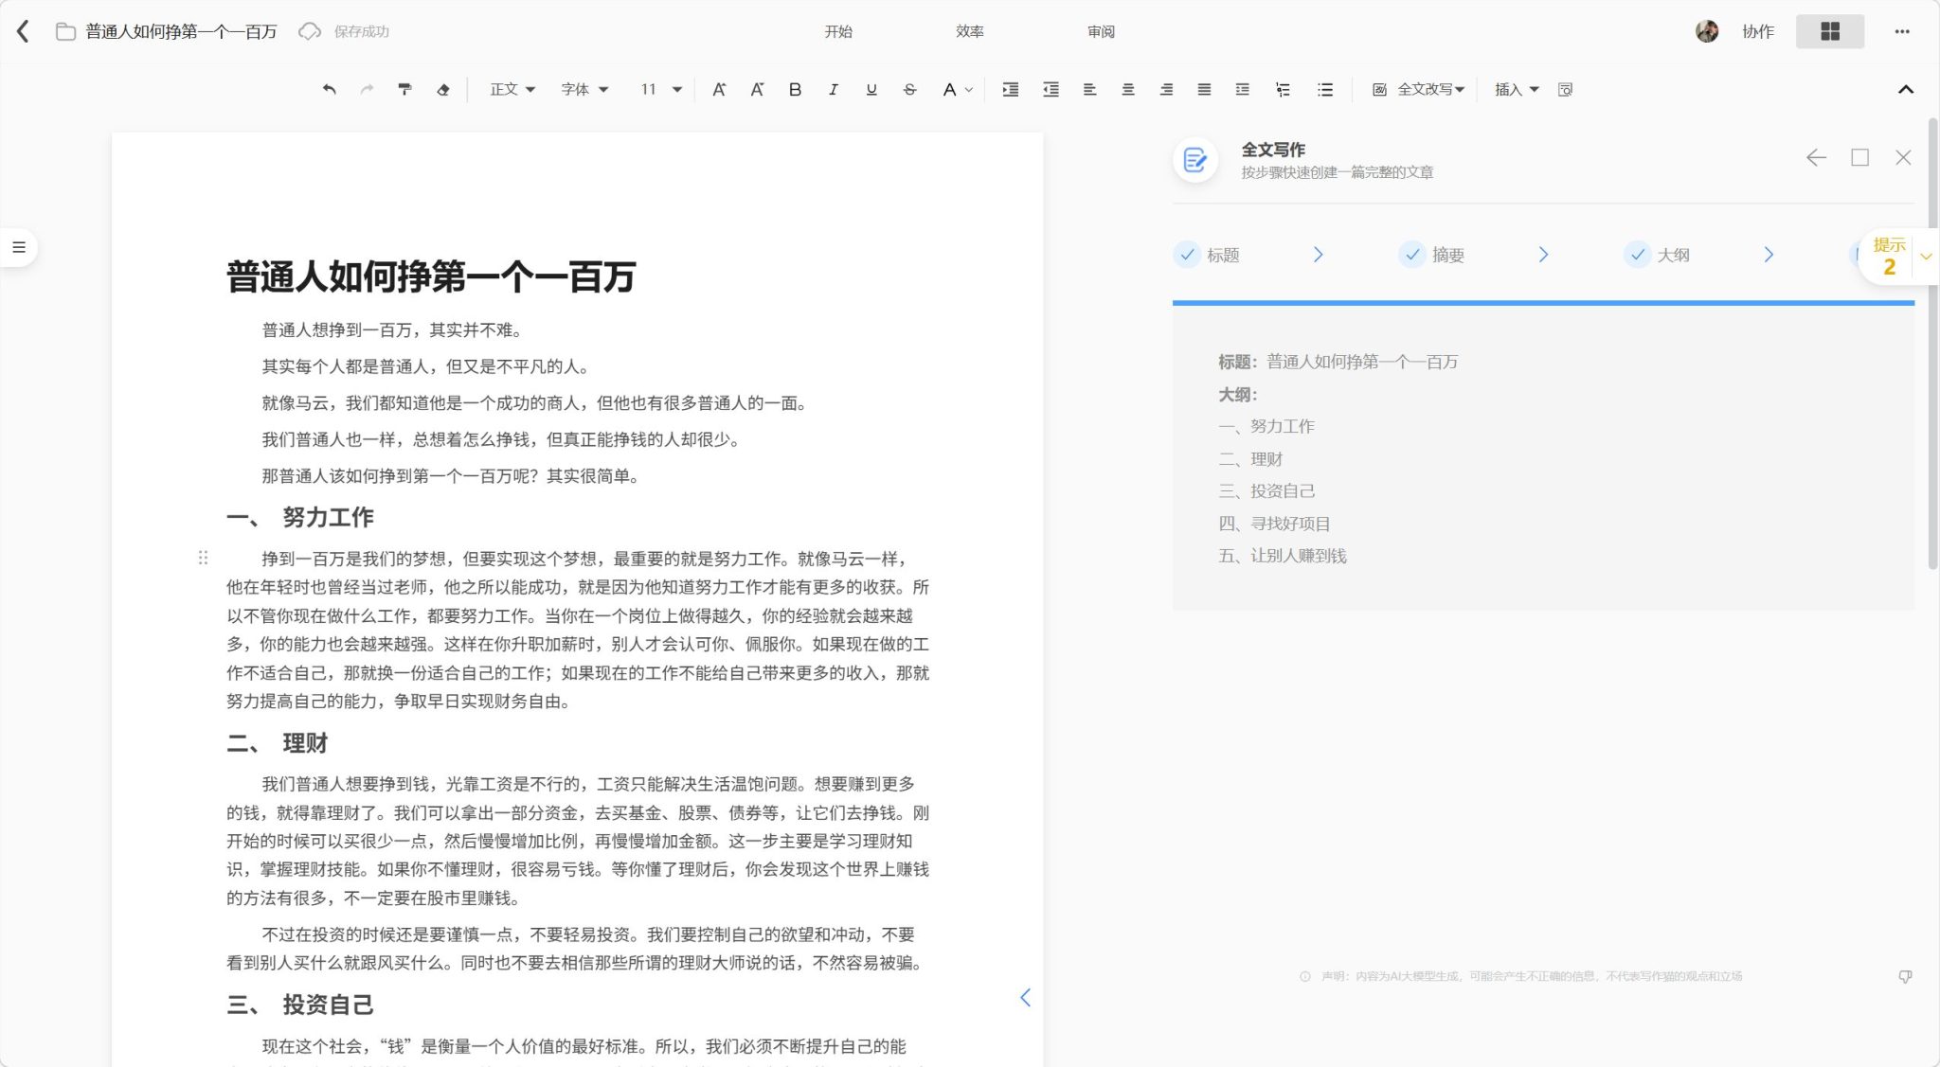1940x1067 pixels.
Task: Click the eraser clear-format icon
Action: point(442,89)
